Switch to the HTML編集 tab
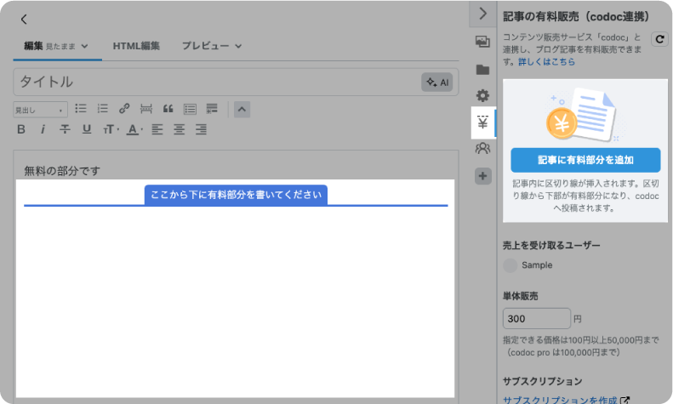 136,46
